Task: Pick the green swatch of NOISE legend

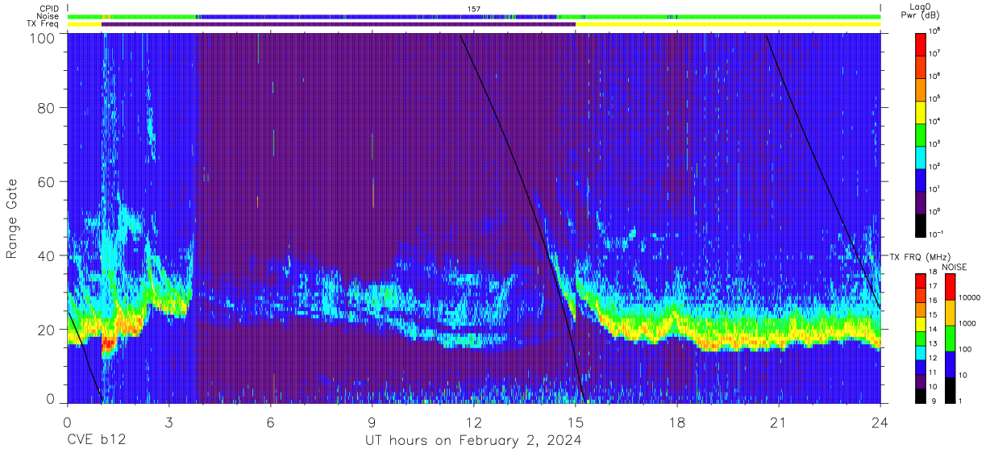Action: 950,339
